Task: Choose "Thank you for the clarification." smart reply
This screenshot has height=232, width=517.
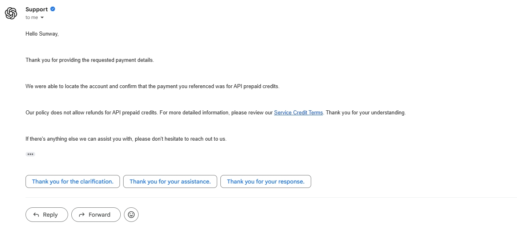Action: click(73, 181)
